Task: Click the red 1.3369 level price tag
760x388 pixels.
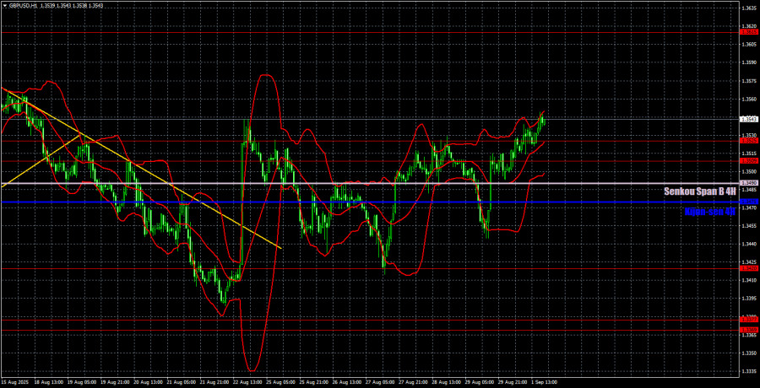Action: click(748, 330)
